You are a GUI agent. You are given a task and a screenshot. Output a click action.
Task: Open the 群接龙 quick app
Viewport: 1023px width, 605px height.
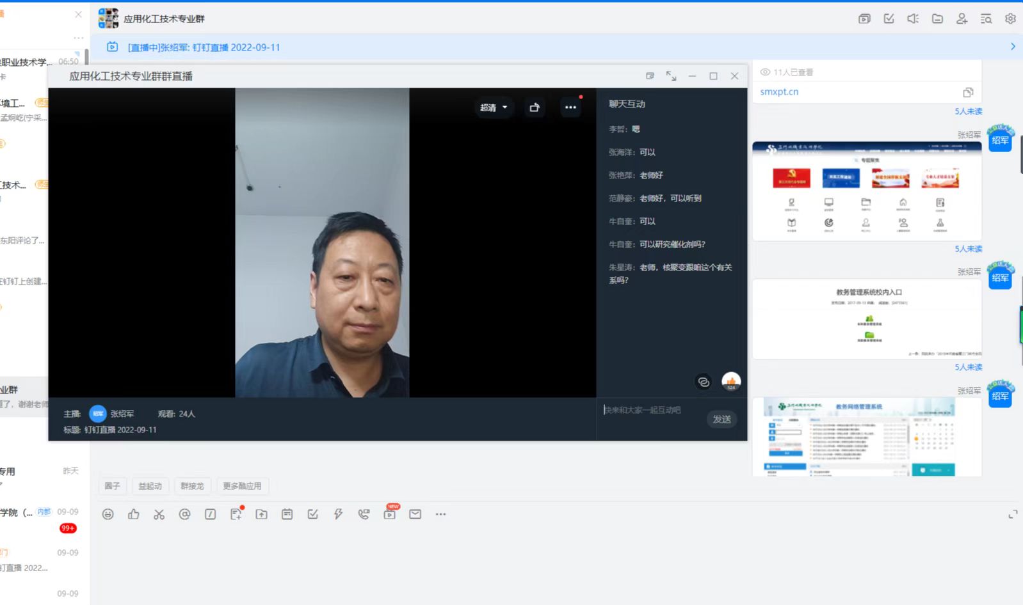pos(192,486)
